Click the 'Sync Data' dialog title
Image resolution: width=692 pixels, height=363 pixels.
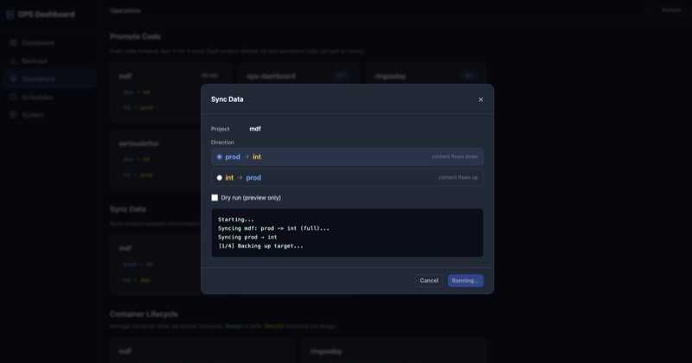[227, 99]
